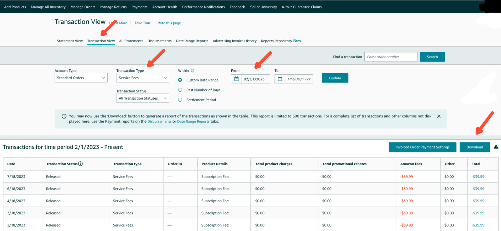
Task: Open Reports Repository tab
Action: click(276, 41)
